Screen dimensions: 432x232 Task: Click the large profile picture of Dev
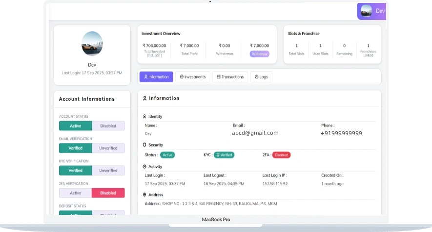pyautogui.click(x=92, y=44)
